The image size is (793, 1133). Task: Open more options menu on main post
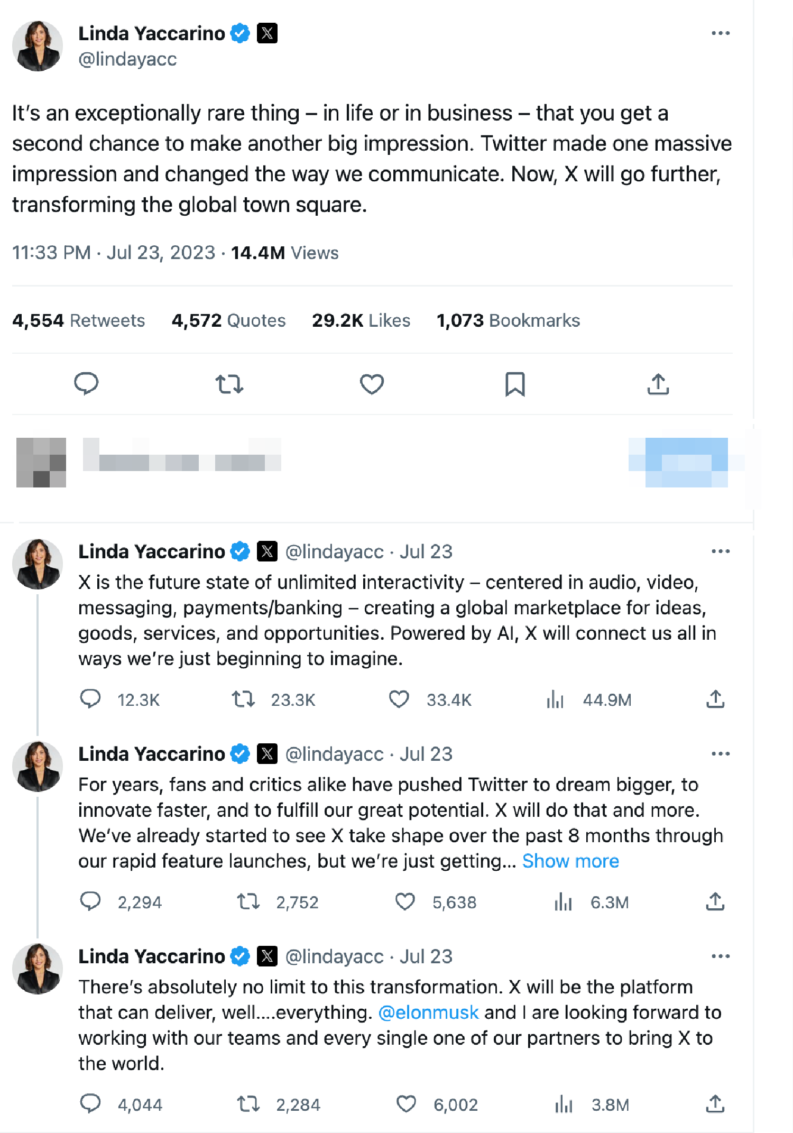coord(720,33)
